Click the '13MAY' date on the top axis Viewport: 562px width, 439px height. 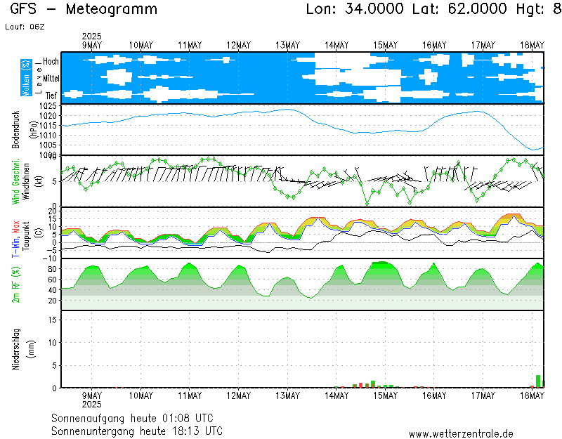tap(287, 46)
